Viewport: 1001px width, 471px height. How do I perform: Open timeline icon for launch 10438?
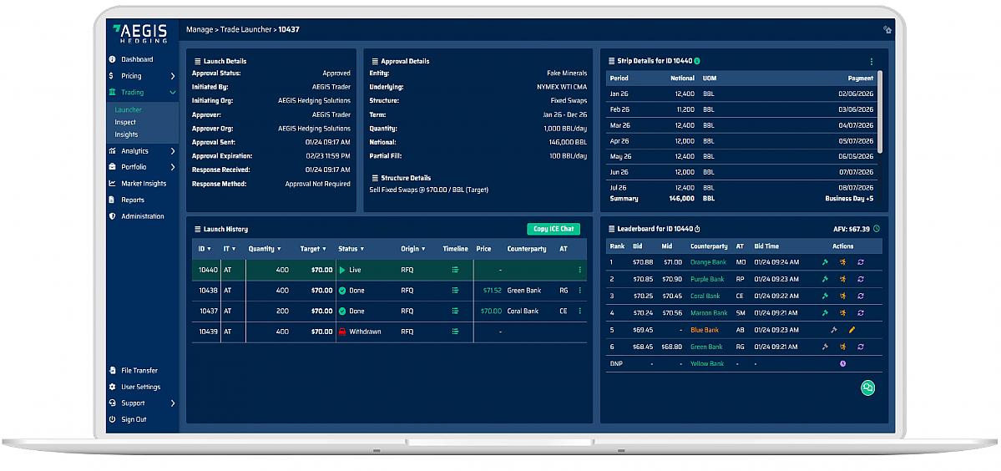[455, 291]
